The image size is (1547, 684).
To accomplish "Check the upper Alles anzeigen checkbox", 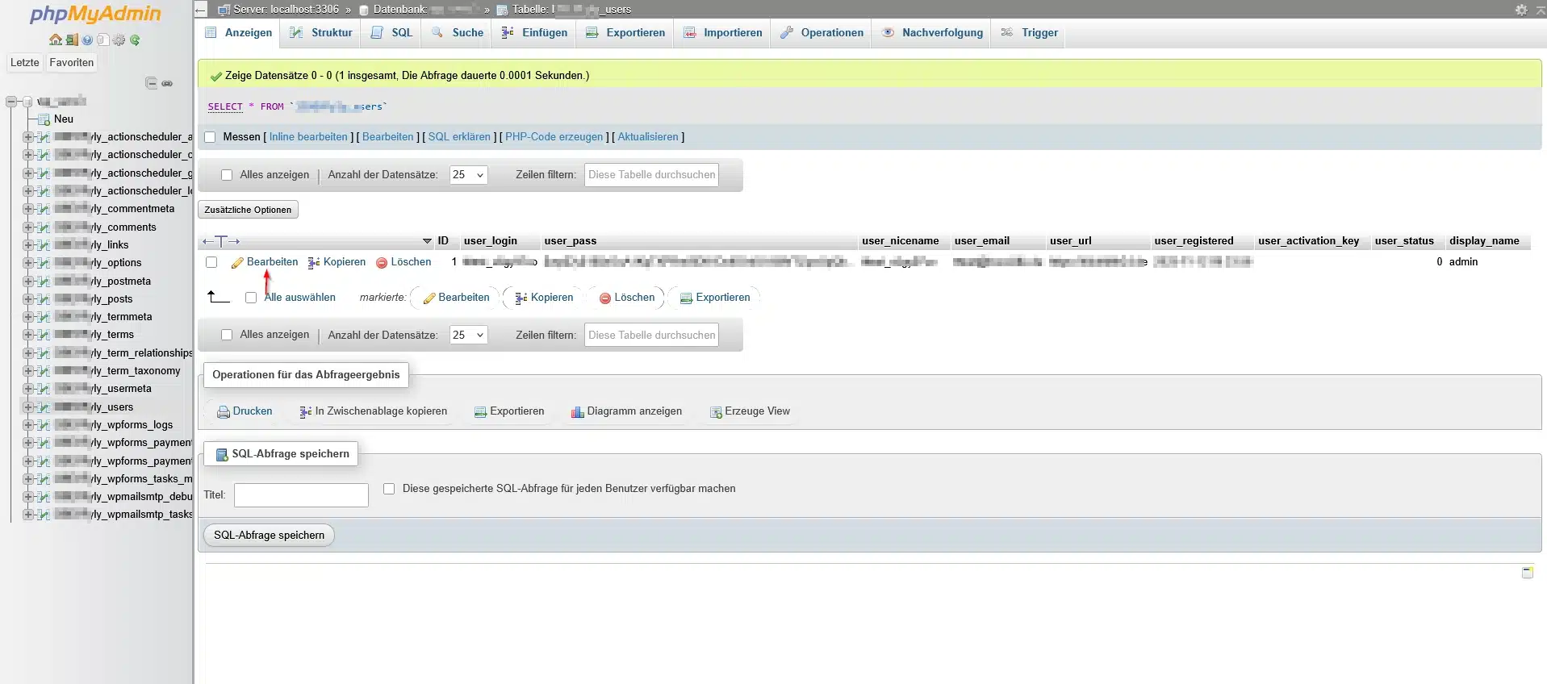I will pyautogui.click(x=227, y=175).
